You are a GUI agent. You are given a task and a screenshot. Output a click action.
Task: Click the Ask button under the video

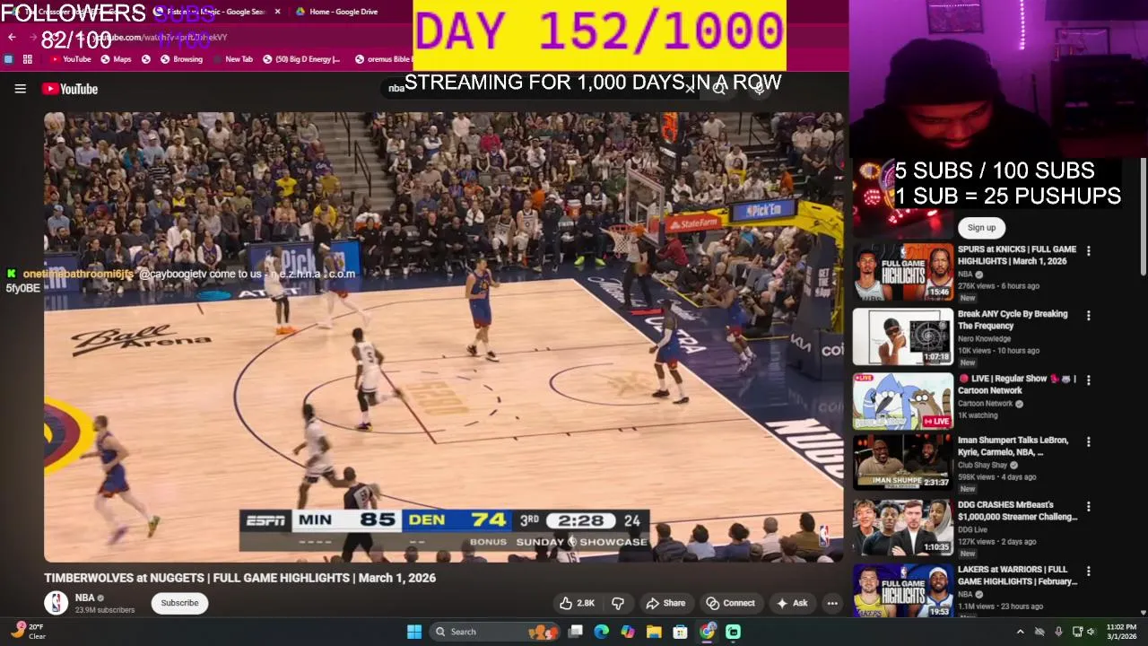(x=792, y=603)
